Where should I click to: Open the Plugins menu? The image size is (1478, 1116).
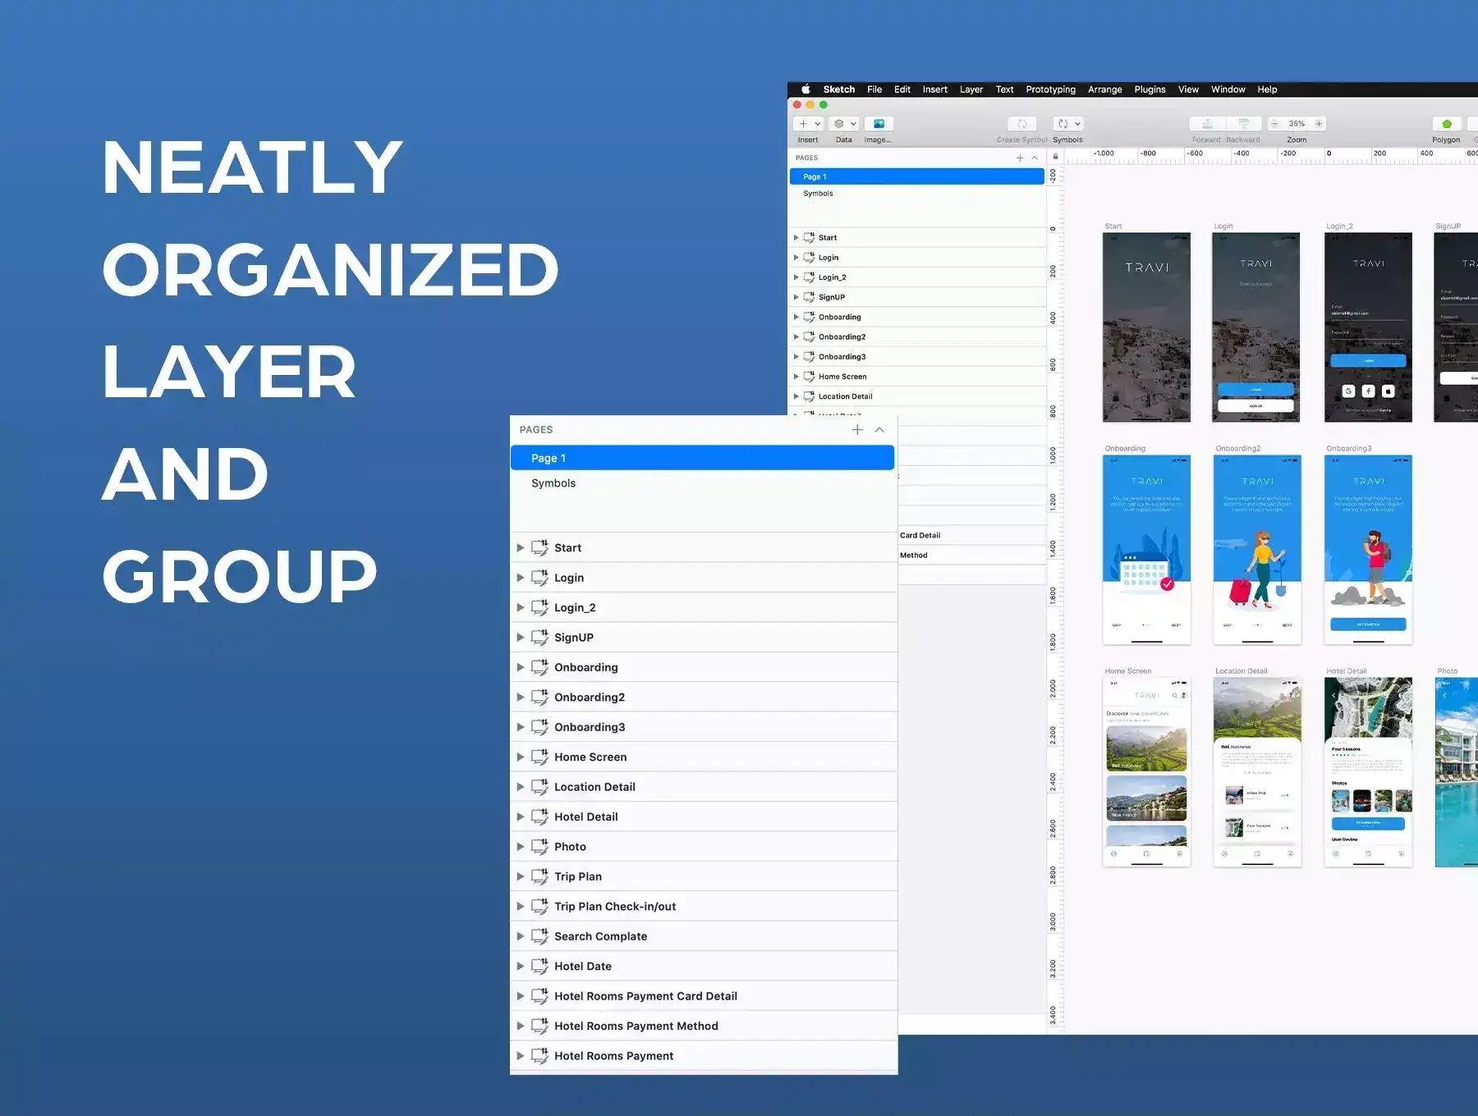pos(1150,89)
